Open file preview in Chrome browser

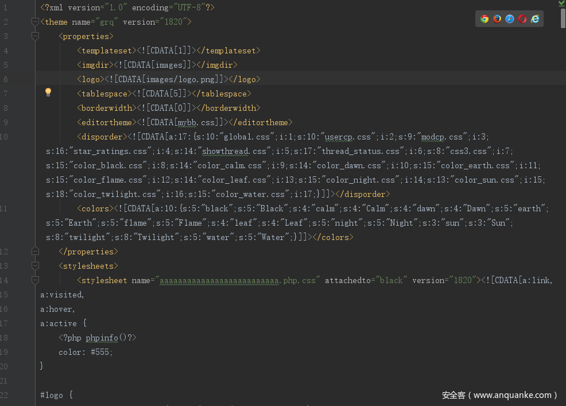point(484,19)
